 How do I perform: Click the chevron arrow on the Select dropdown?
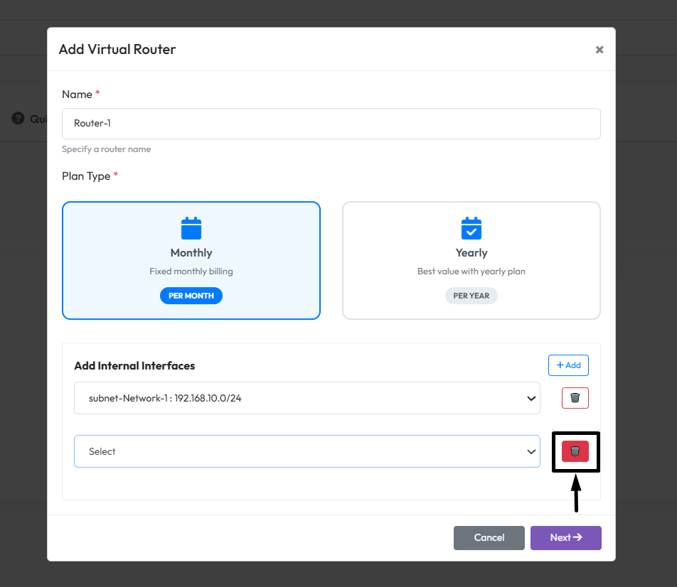click(x=531, y=452)
